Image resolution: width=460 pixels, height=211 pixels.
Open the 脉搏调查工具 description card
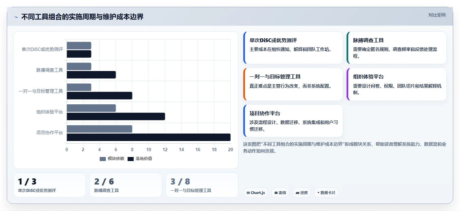396,48
